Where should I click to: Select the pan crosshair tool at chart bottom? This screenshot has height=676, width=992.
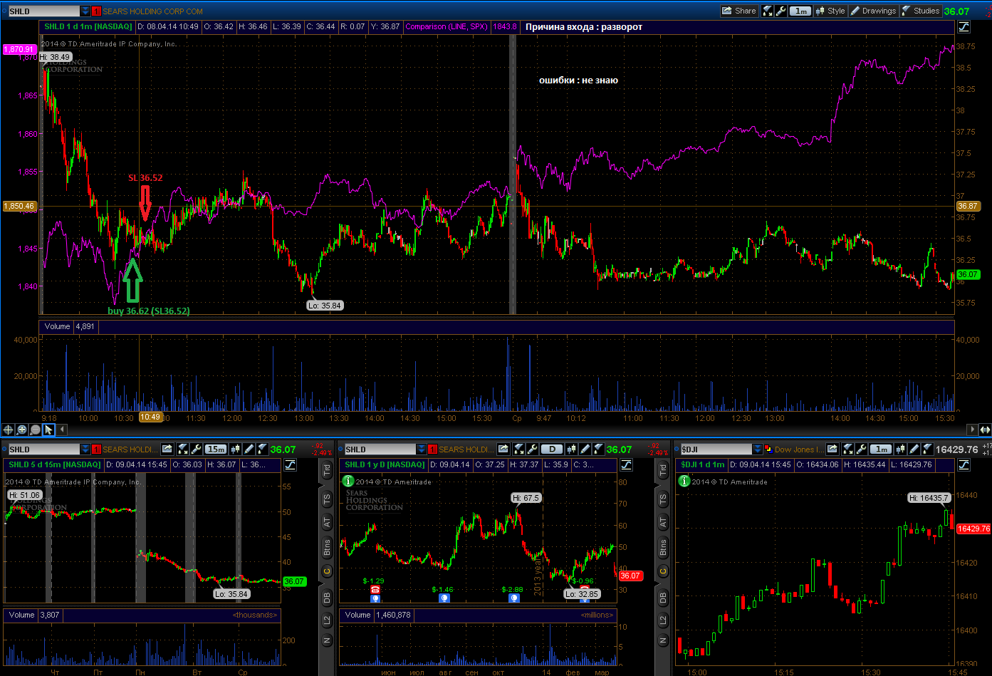9,430
